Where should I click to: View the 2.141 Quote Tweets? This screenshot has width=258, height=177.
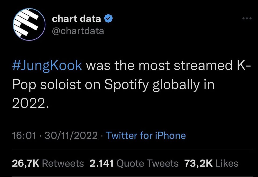[134, 163]
